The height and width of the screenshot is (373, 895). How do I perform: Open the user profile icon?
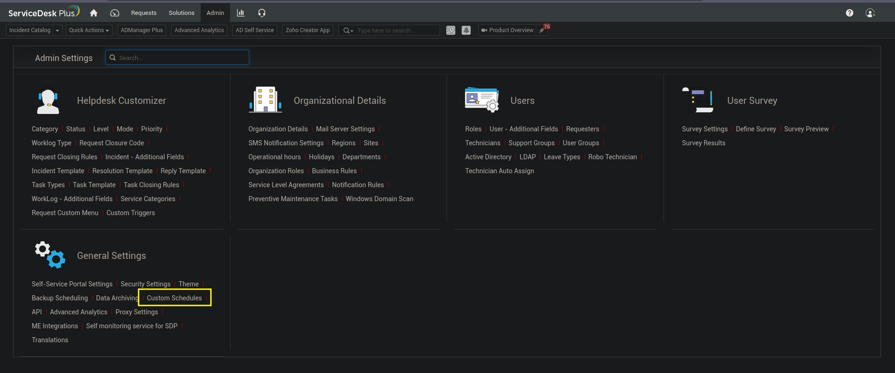870,13
